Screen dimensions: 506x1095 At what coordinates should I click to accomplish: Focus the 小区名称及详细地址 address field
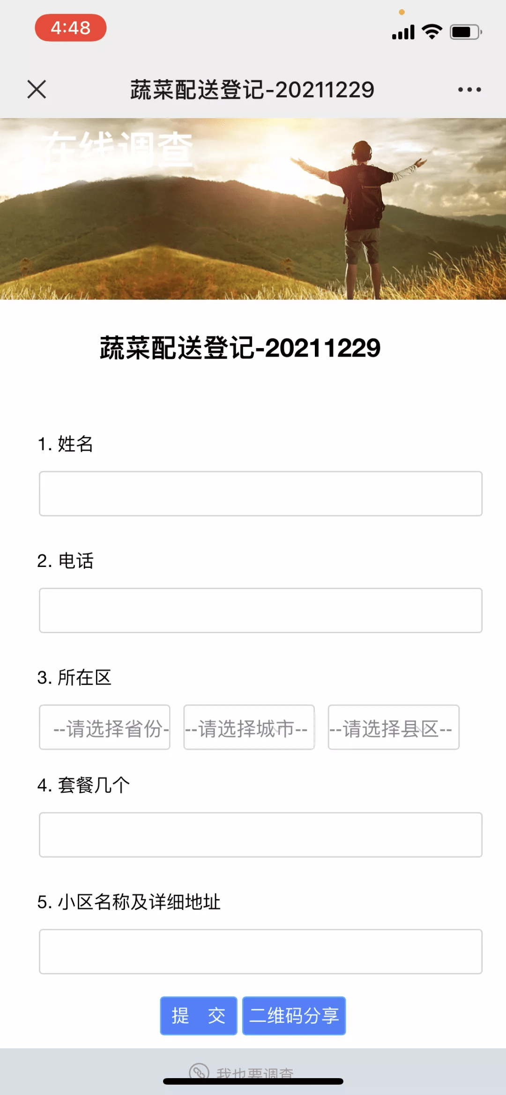(260, 952)
